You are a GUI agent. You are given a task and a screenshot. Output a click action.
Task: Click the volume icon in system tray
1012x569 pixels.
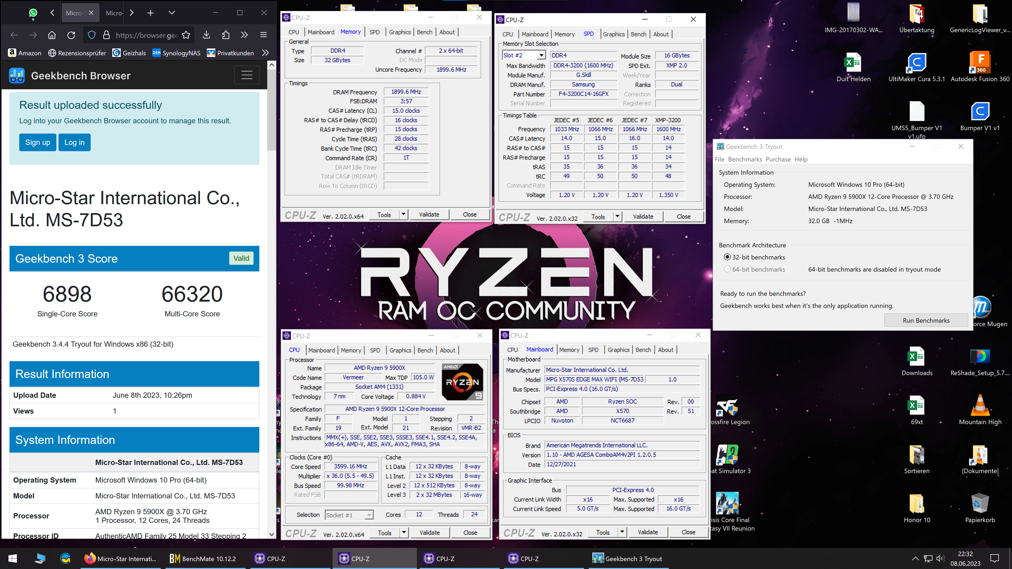click(940, 558)
